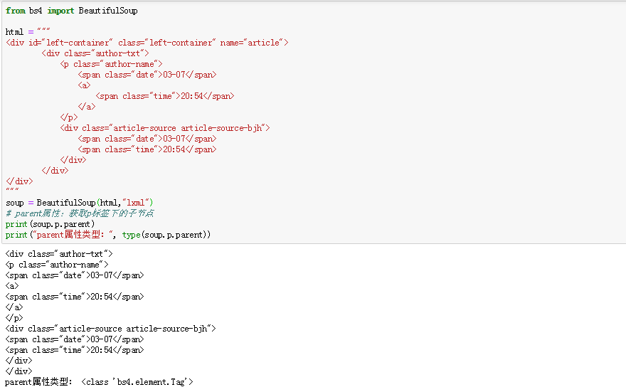Click the print(soup.p.parent) statement
626x392 pixels.
[x=50, y=224]
